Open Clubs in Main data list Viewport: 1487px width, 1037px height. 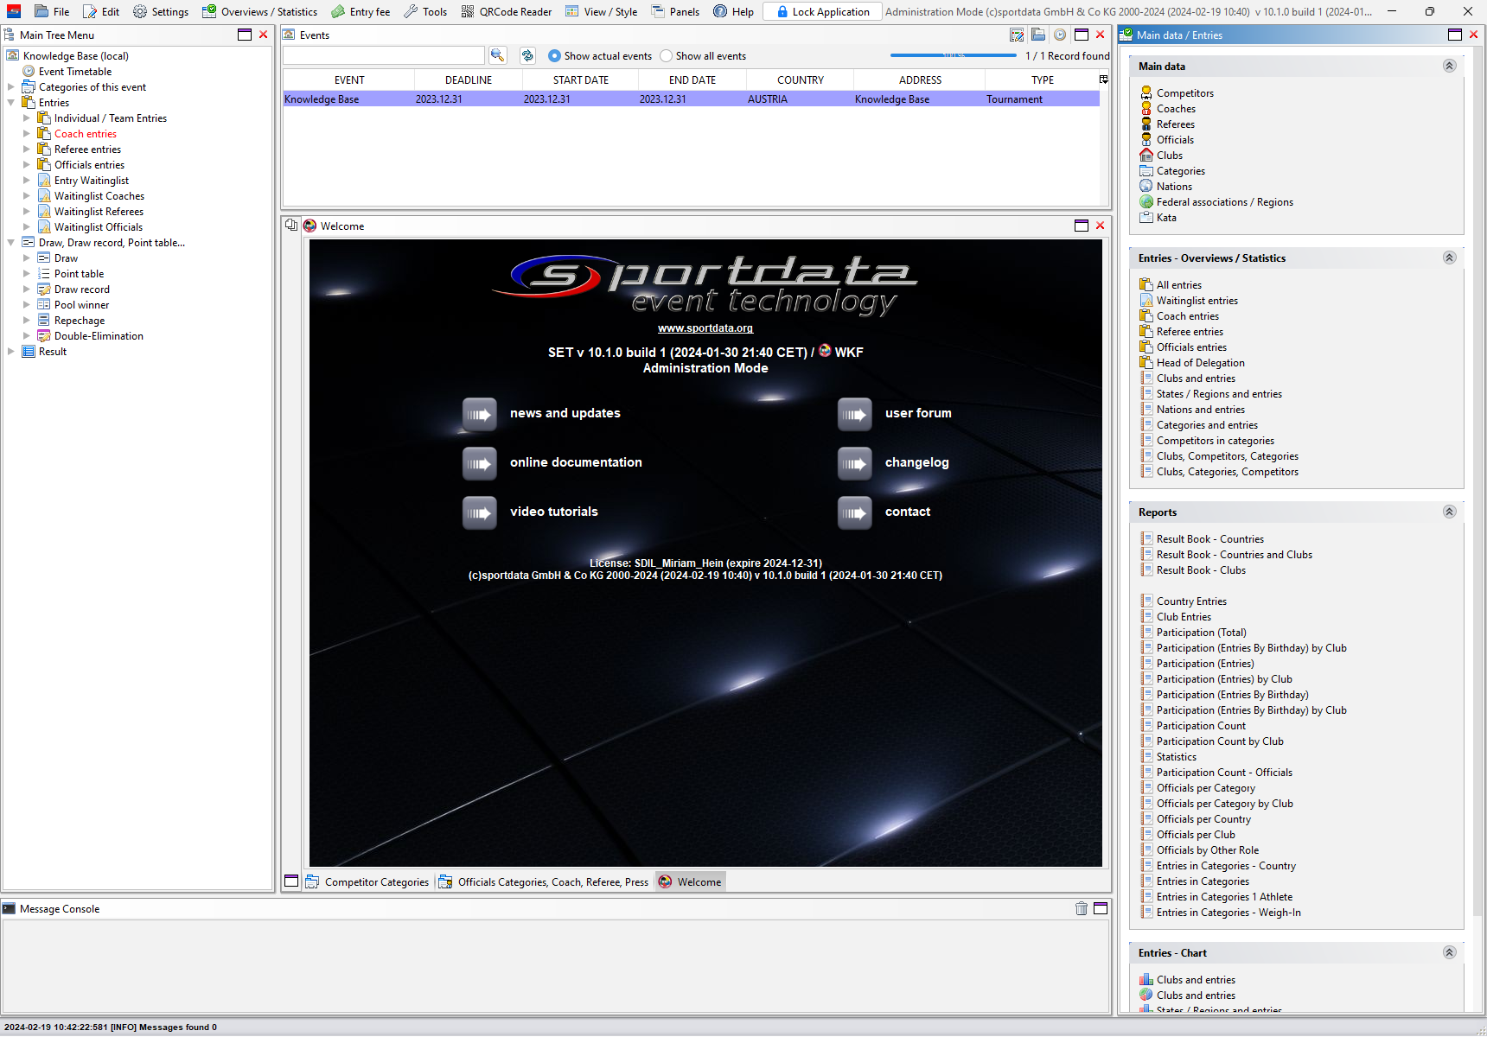[1170, 156]
